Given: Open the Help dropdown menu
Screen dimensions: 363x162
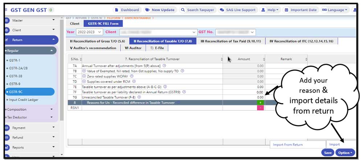Looking at the screenshot, I should 270,10.
